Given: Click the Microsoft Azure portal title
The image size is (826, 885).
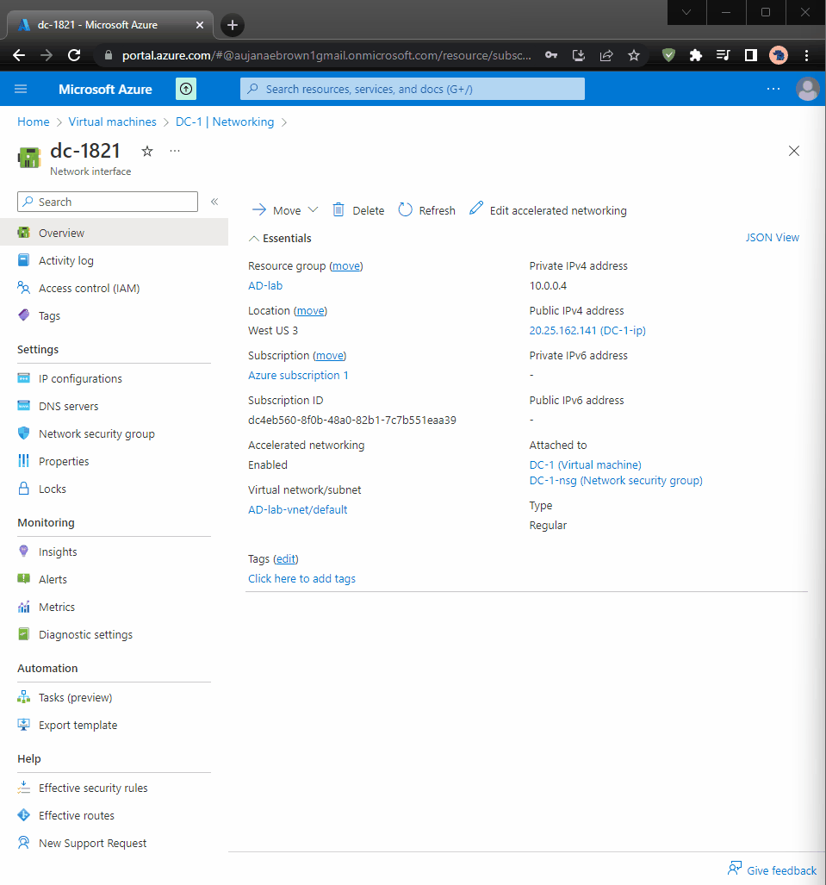Looking at the screenshot, I should 105,89.
